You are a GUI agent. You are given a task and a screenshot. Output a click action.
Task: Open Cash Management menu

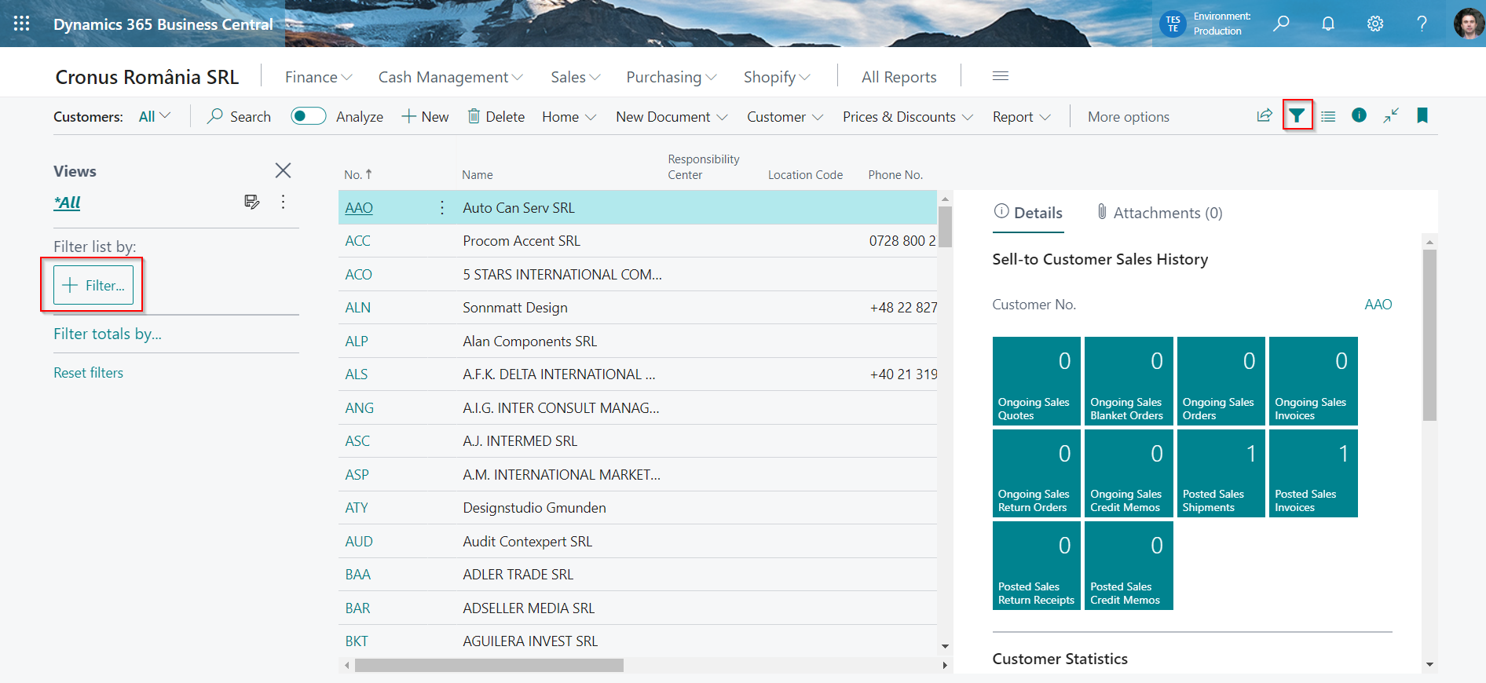[451, 77]
